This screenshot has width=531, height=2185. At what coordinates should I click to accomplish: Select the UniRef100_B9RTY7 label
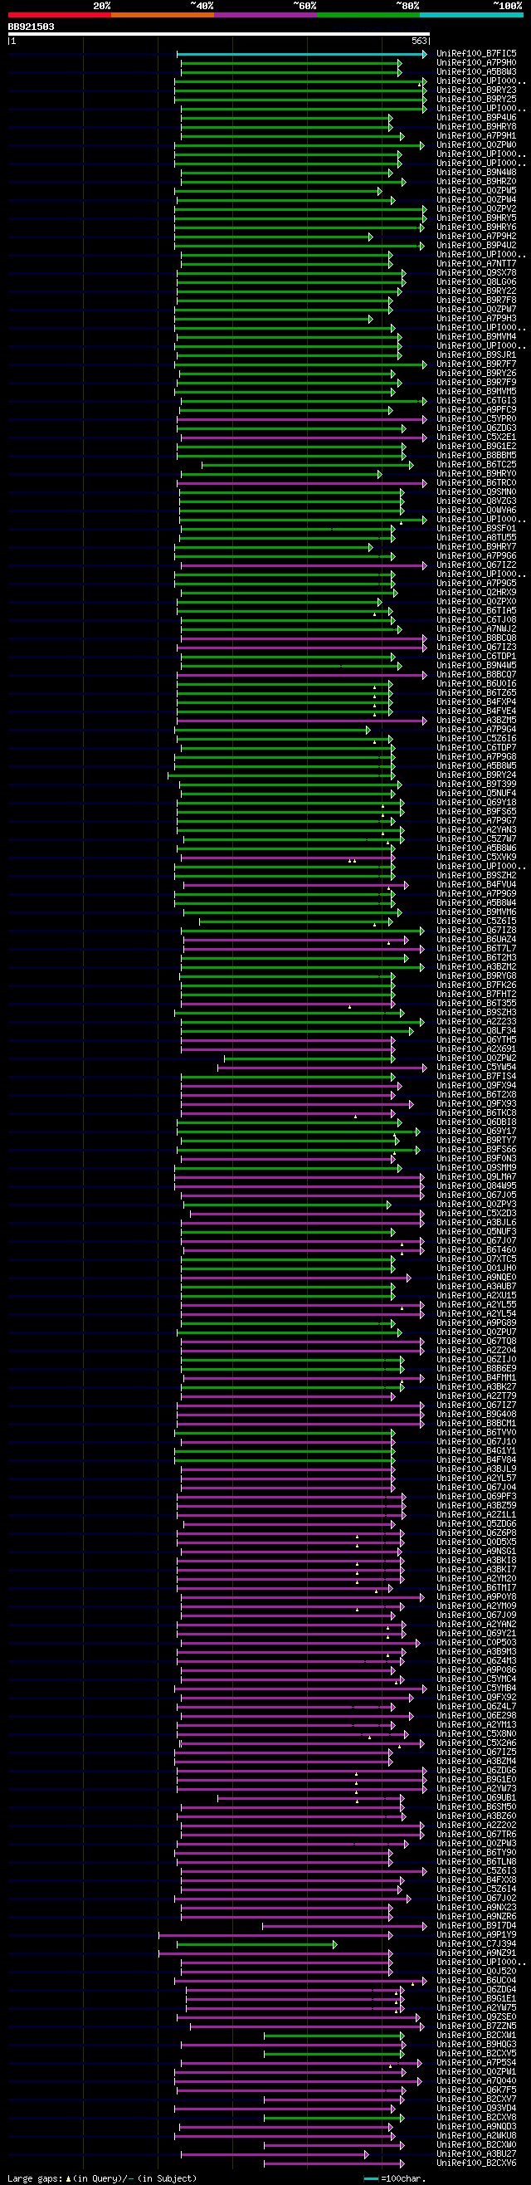tap(477, 1140)
